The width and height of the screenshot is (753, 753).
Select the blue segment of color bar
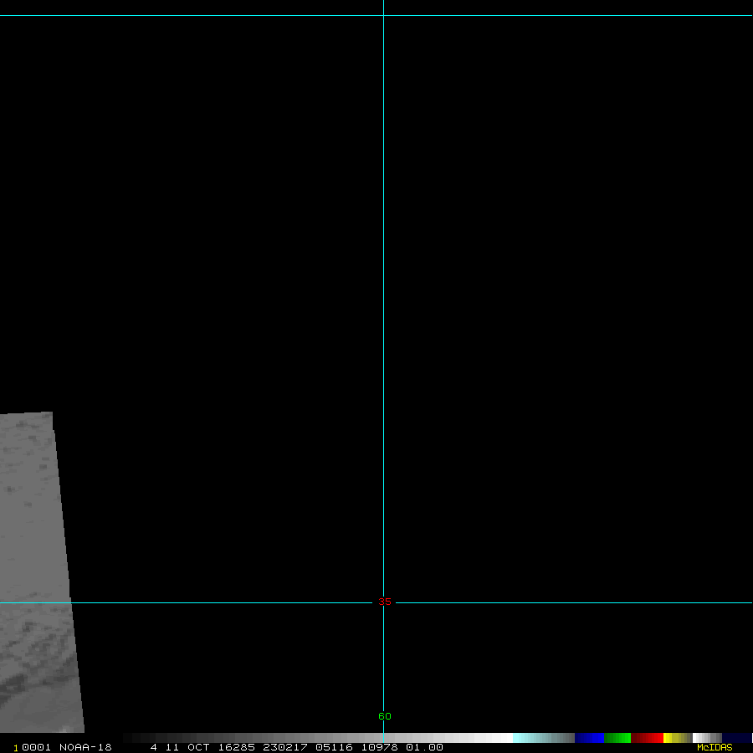(589, 738)
